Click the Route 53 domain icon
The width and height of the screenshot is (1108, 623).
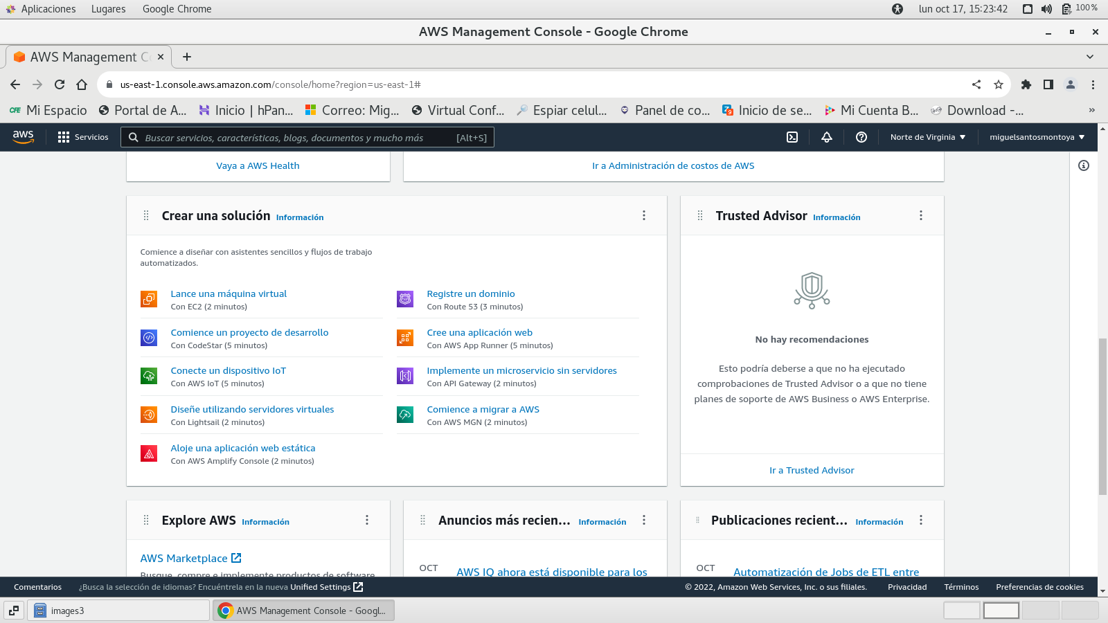click(405, 299)
